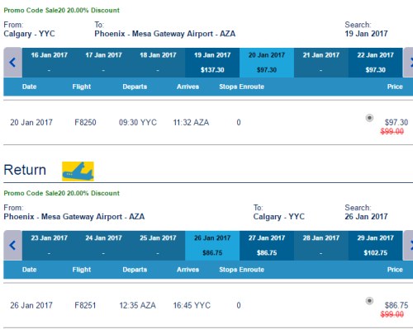Viewport: 413px width, 329px height.
Task: Pick the 16 Jan 2017 departure date tab
Action: click(x=50, y=63)
